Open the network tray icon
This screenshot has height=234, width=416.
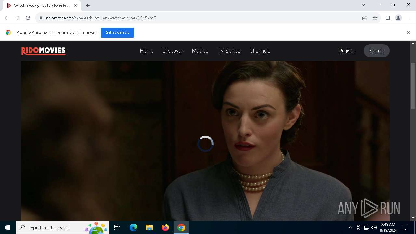(366, 227)
